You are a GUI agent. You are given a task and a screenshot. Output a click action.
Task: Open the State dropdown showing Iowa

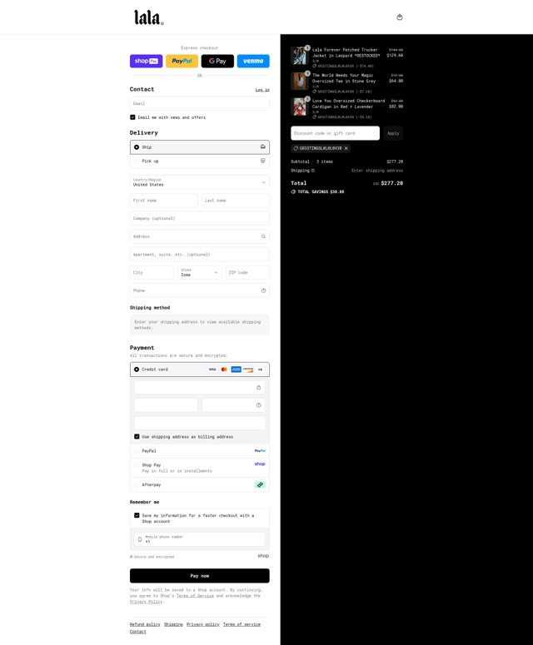(x=200, y=272)
